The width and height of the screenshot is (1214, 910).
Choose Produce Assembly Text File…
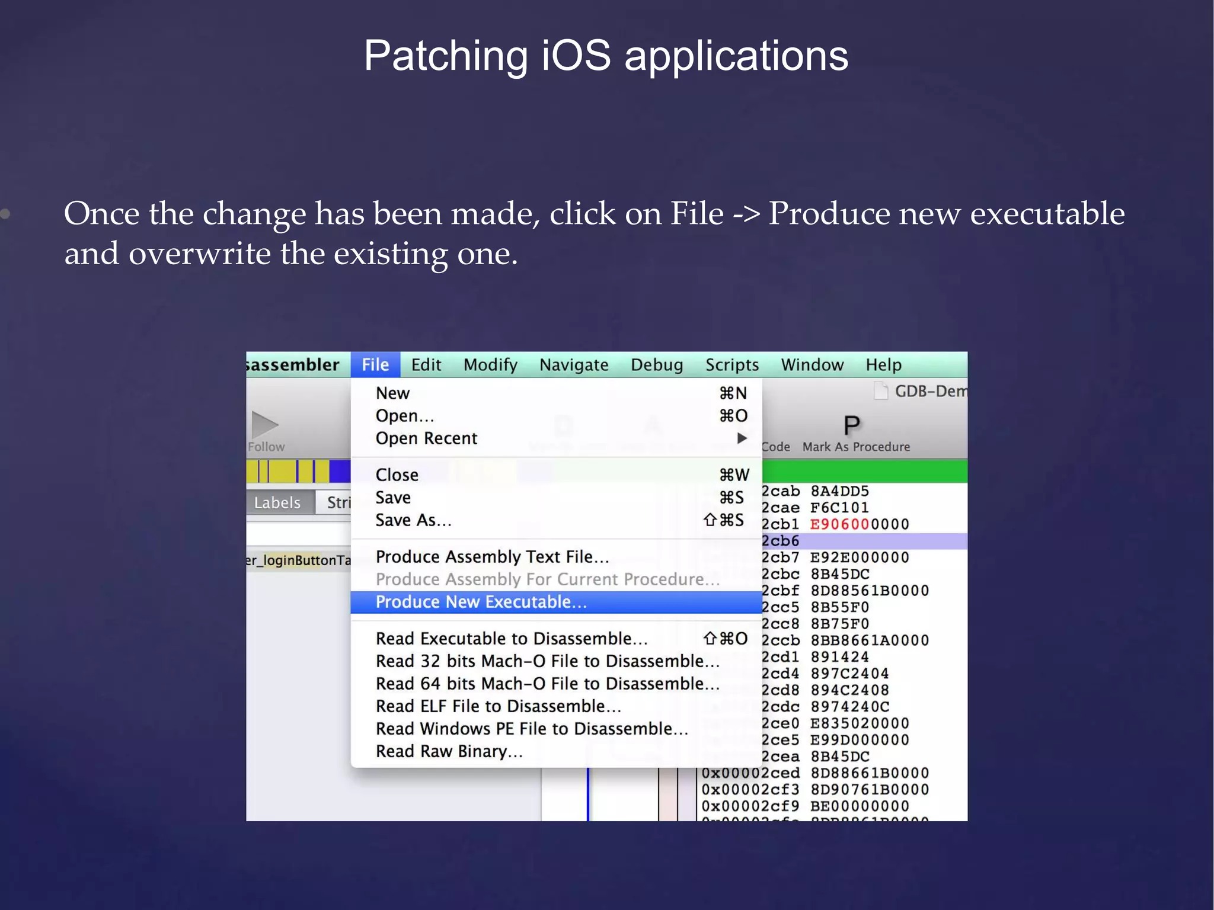point(556,556)
